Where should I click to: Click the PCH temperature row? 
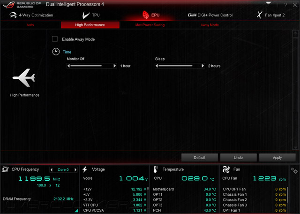(184, 210)
